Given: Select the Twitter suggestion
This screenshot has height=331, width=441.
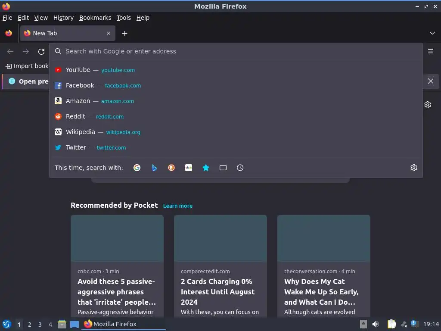Looking at the screenshot, I should [x=236, y=147].
